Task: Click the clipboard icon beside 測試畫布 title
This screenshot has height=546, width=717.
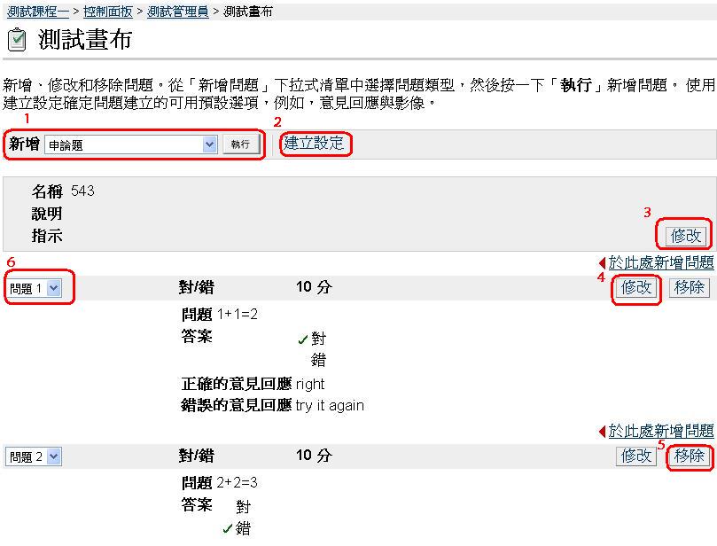Action: (x=16, y=41)
